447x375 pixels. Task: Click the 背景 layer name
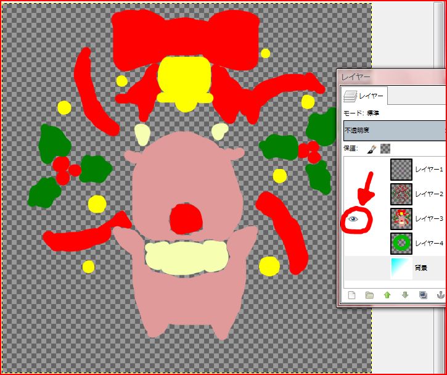click(420, 268)
